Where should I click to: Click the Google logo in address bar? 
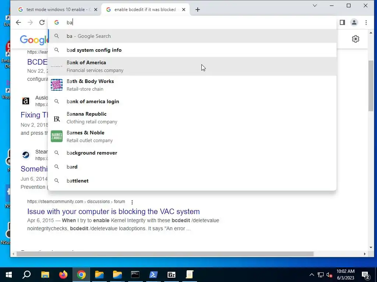pos(57,22)
